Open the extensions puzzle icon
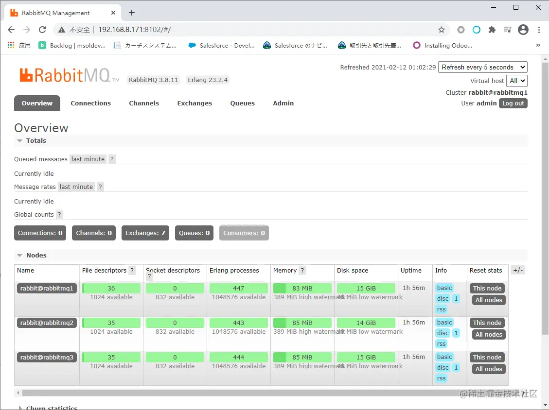This screenshot has width=549, height=410. coord(492,30)
